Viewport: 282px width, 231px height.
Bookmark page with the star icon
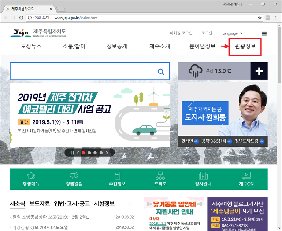click(260, 18)
